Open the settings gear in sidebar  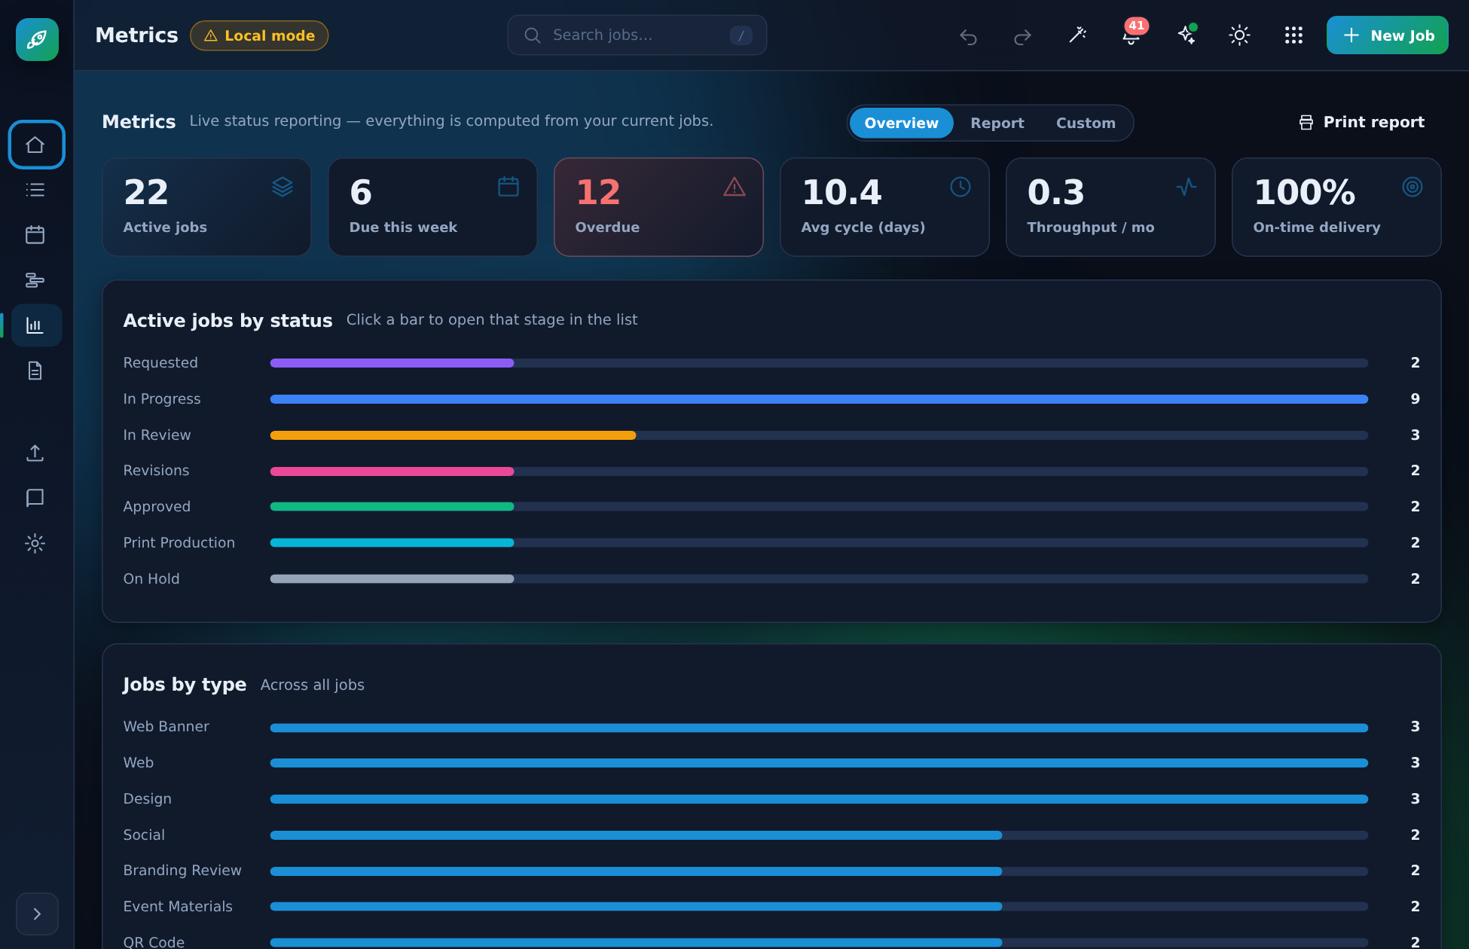(x=35, y=543)
